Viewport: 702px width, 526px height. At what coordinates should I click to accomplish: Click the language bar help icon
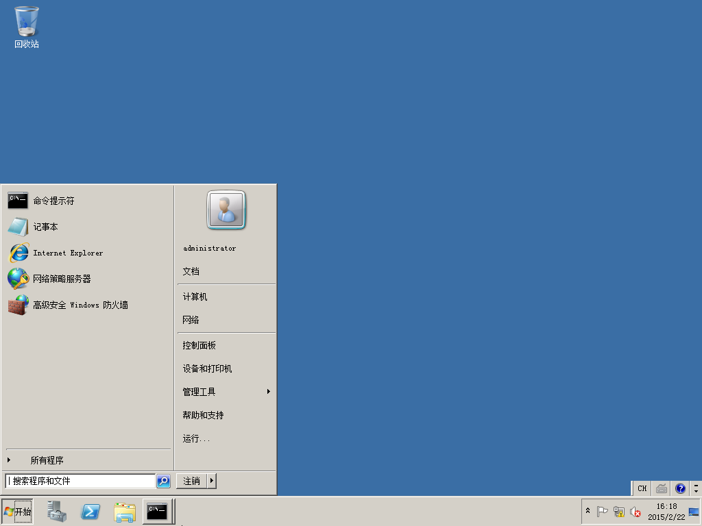tap(681, 488)
